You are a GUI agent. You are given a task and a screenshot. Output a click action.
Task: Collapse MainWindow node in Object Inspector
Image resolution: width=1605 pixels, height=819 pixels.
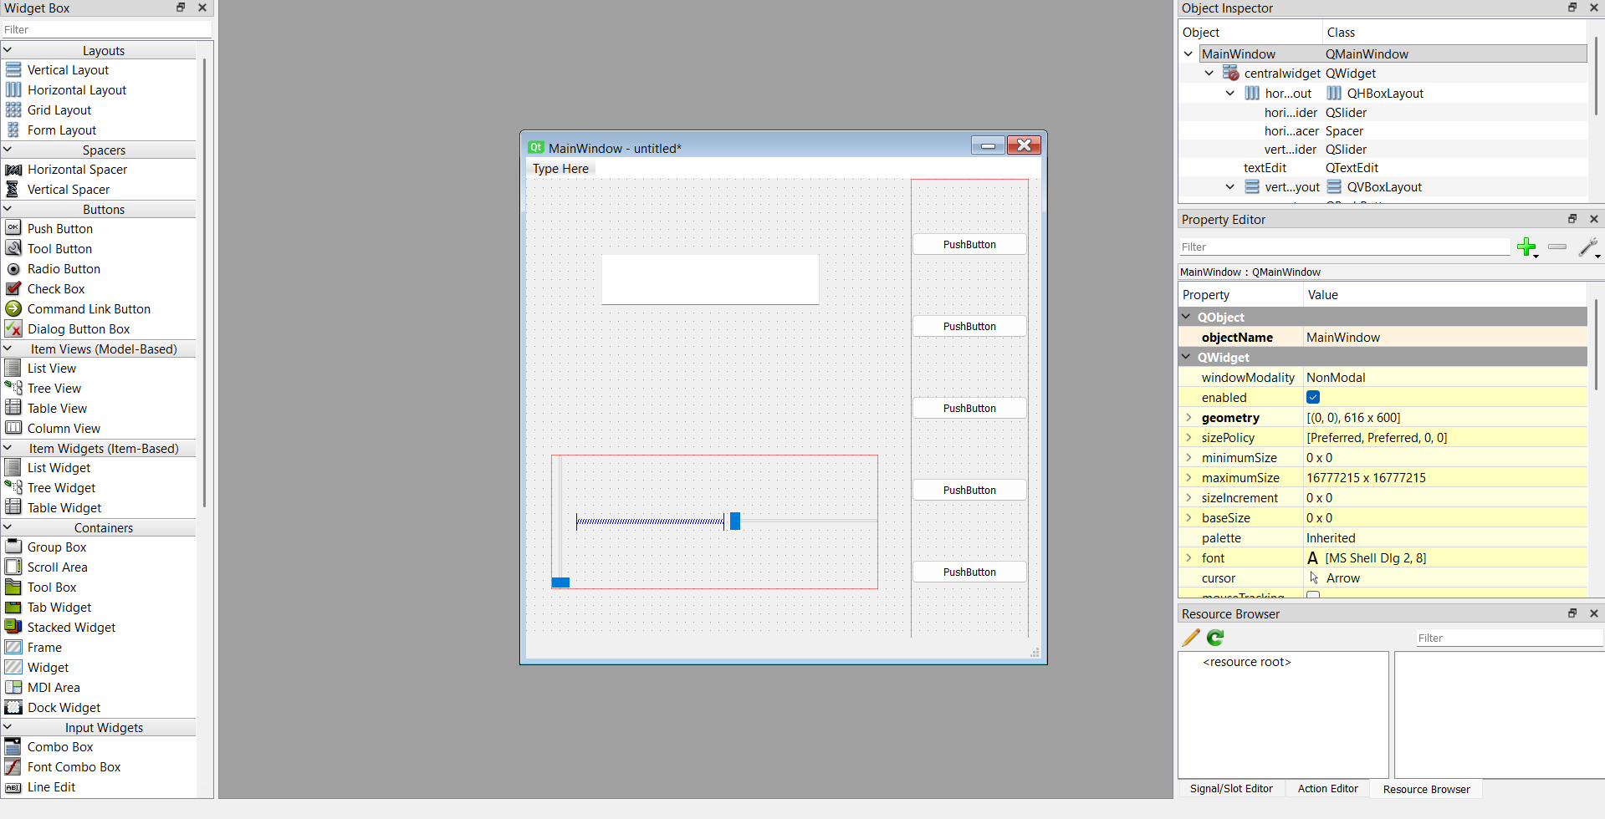[x=1188, y=53]
